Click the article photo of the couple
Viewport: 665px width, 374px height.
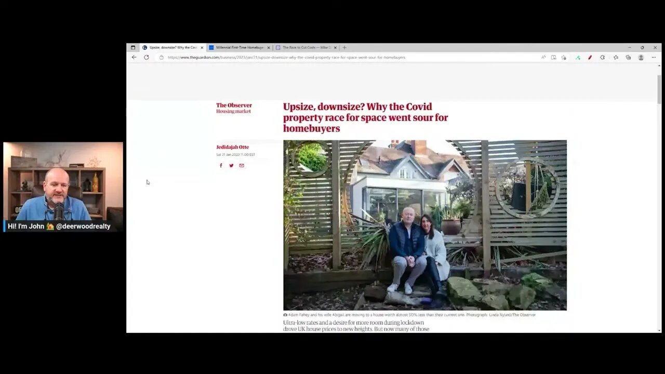coord(425,225)
